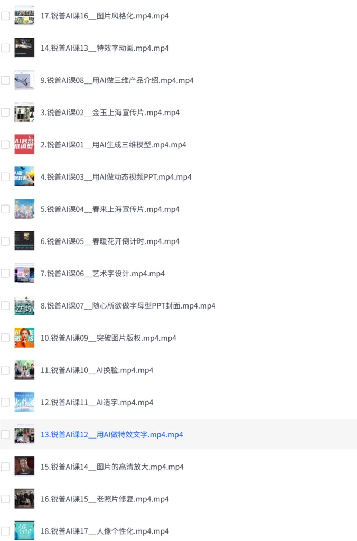The width and height of the screenshot is (357, 541).
Task: Click thumbnail for 特效字动画 video
Action: tap(24, 48)
